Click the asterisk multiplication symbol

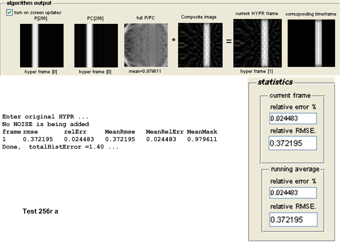(173, 40)
